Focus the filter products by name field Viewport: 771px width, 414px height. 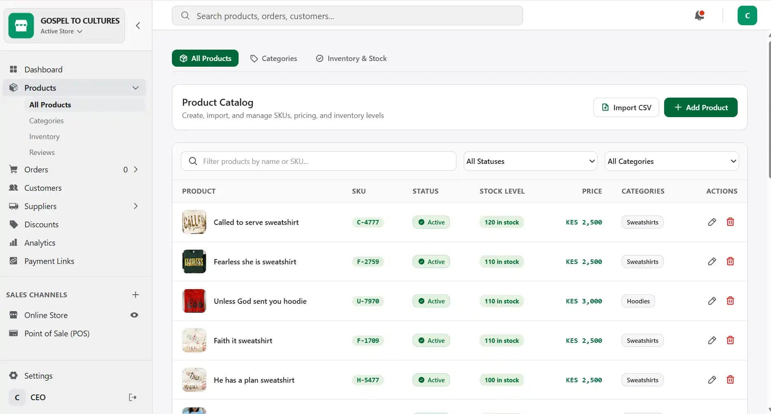coord(318,161)
